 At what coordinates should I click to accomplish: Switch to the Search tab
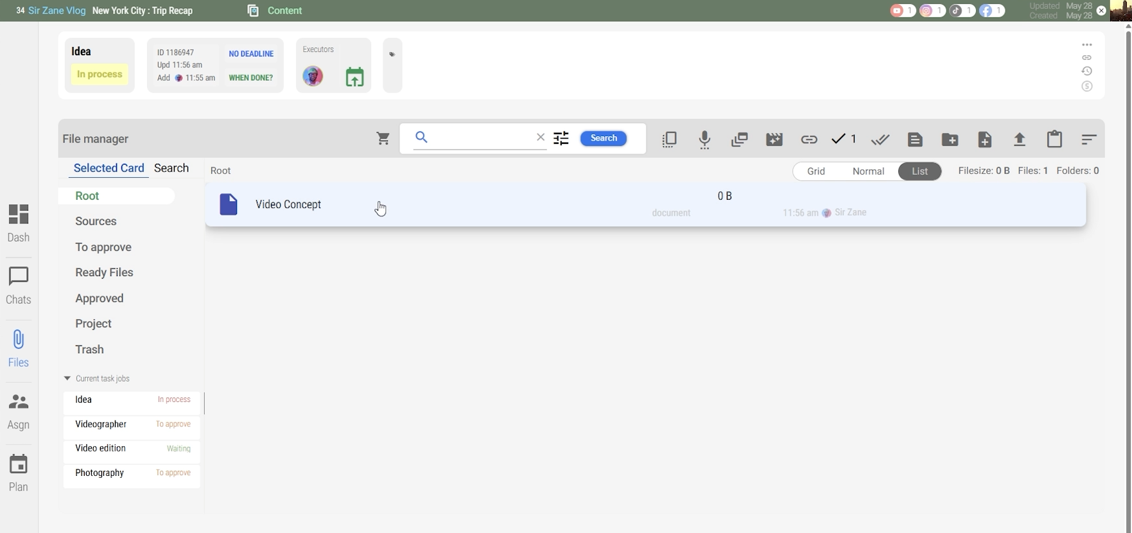pyautogui.click(x=171, y=168)
